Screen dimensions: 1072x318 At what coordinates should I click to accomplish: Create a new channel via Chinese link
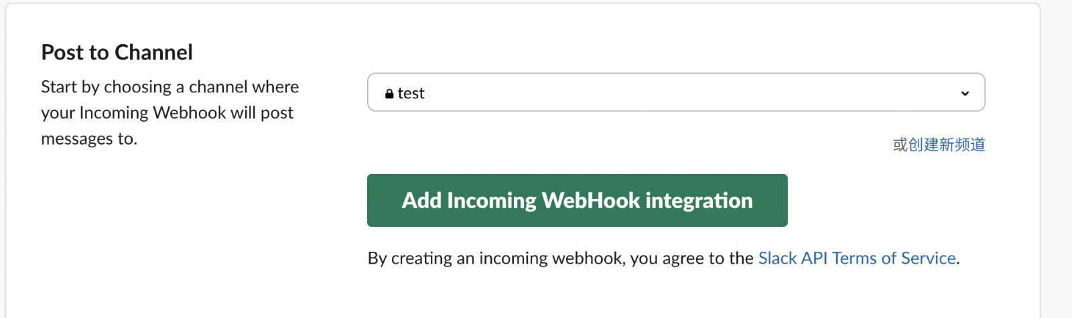[939, 145]
